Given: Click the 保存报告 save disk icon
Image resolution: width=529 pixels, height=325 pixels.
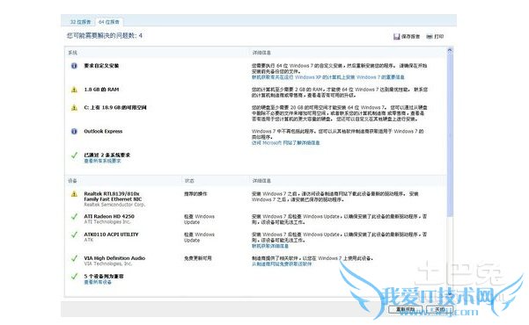Looking at the screenshot, I should click(396, 36).
